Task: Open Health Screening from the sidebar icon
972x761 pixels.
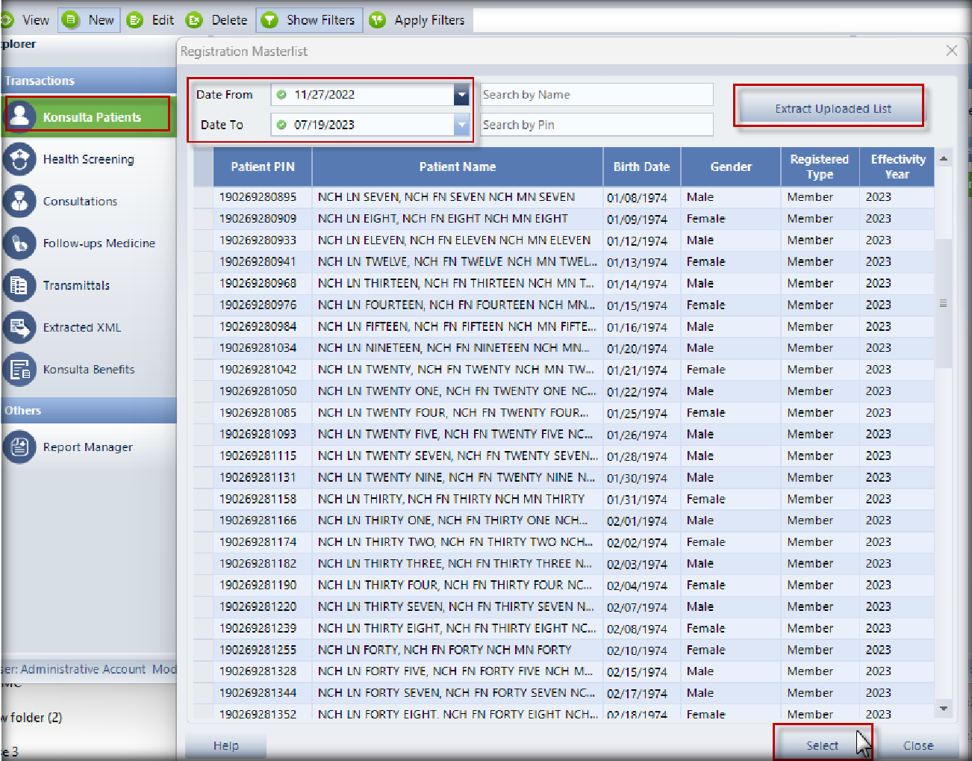Action: click(20, 159)
